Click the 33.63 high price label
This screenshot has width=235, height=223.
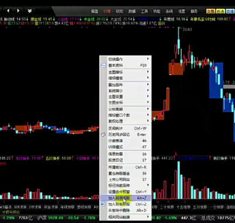[x=187, y=29]
